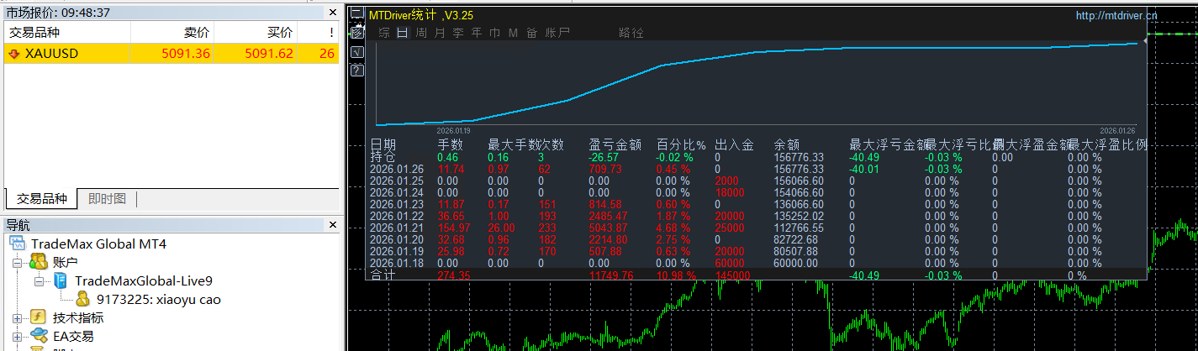Click the 日期 column header in stats table

(383, 145)
